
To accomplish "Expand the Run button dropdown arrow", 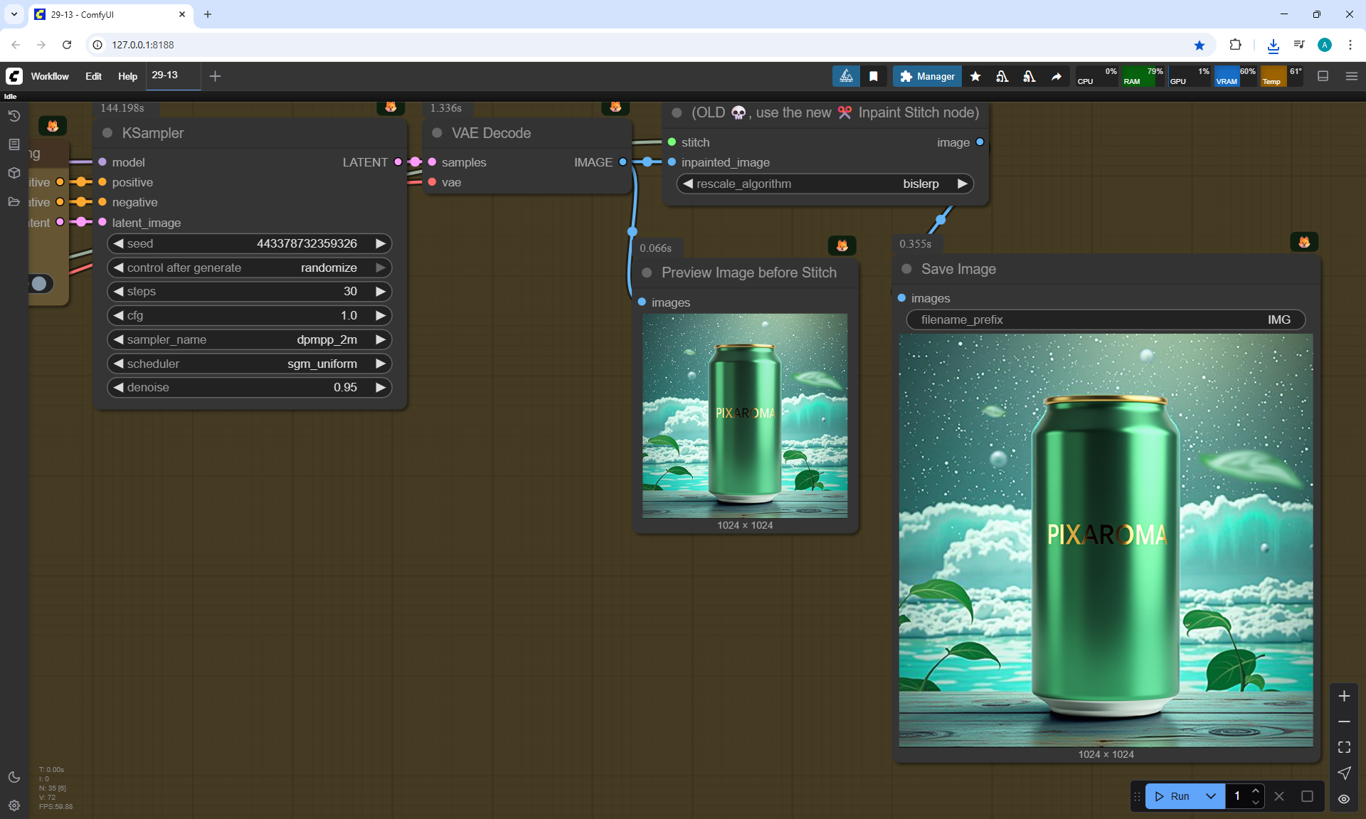I will tap(1211, 796).
